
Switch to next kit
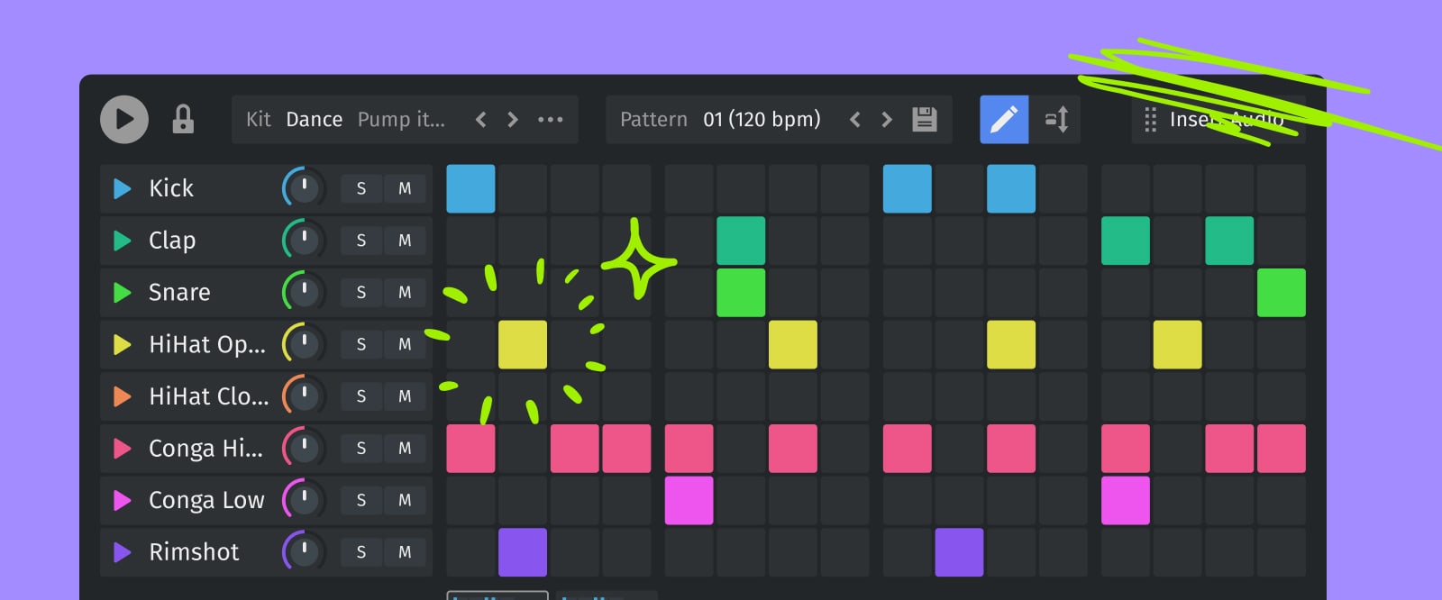click(x=513, y=120)
